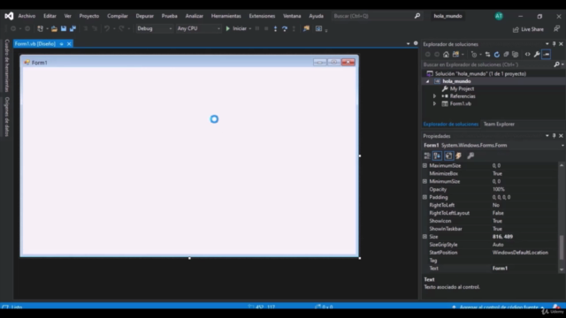566x318 pixels.
Task: Click the Collapse All icon in Explorador de soluciones
Action: [506, 55]
